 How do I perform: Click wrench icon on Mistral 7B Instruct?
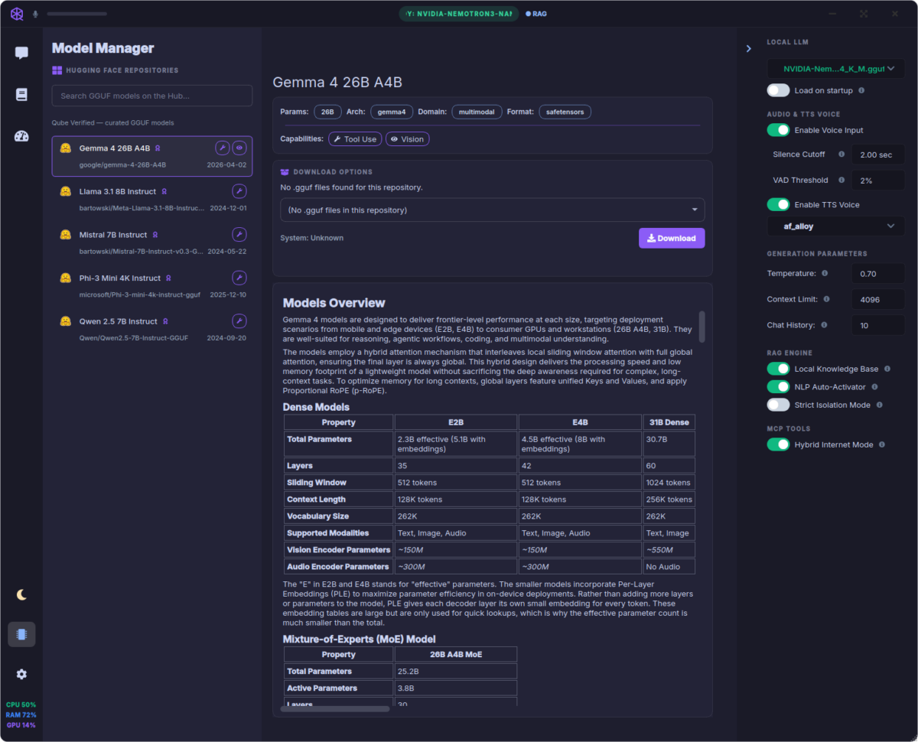tap(239, 235)
